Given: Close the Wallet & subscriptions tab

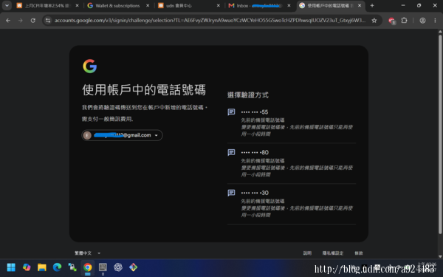Looking at the screenshot, I should [148, 6].
